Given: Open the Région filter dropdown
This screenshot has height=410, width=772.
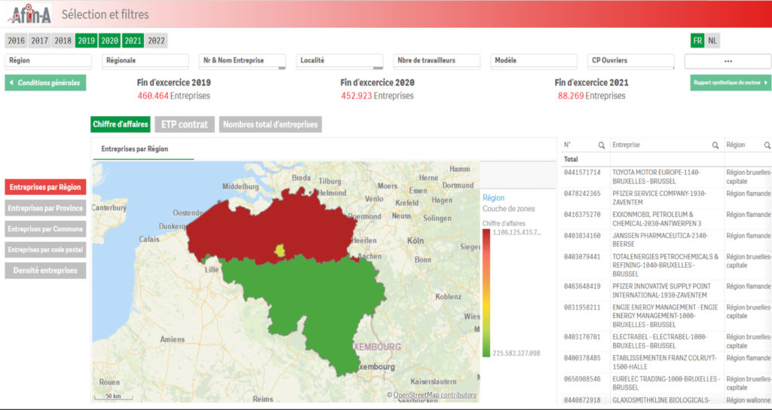Looking at the screenshot, I should [48, 61].
